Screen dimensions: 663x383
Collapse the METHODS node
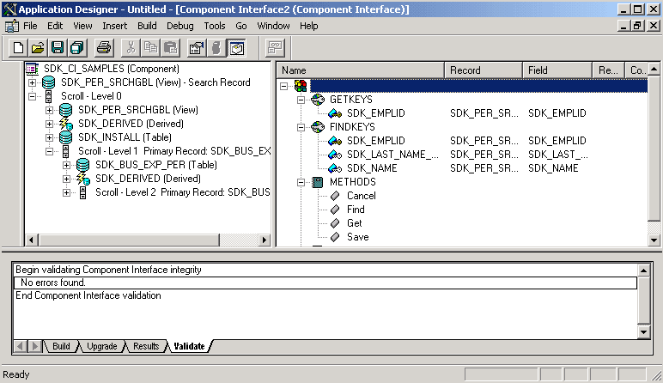(301, 182)
